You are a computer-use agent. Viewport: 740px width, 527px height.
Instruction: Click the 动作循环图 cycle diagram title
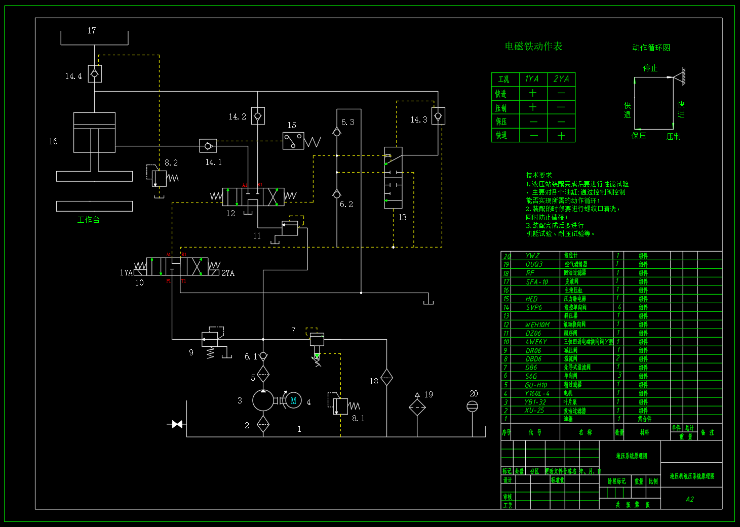651,48
